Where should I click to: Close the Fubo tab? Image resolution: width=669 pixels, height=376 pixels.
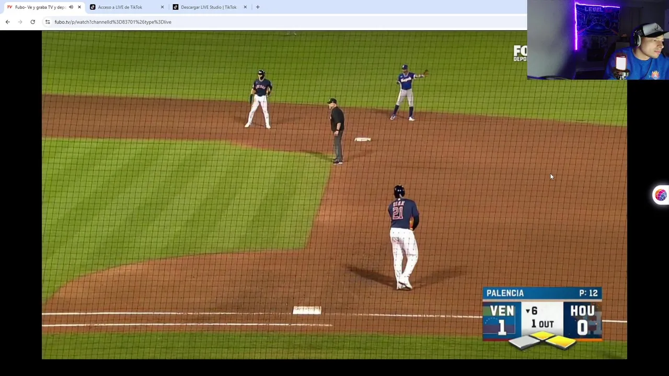tap(79, 7)
